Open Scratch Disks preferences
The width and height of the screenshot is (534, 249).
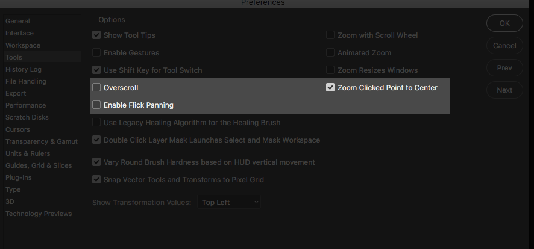coord(27,117)
